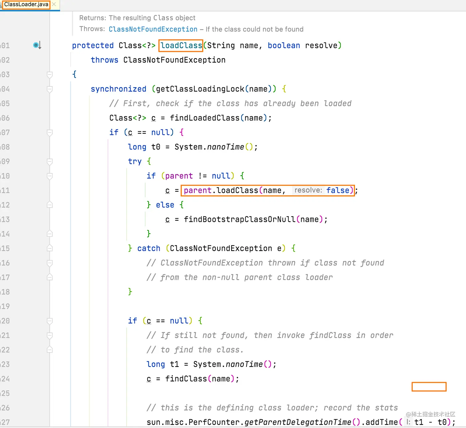Viewport: 466px width, 428px height.
Task: Collapse comment starting 'ClassNotFoundException thrown if class'
Action: pyautogui.click(x=50, y=263)
